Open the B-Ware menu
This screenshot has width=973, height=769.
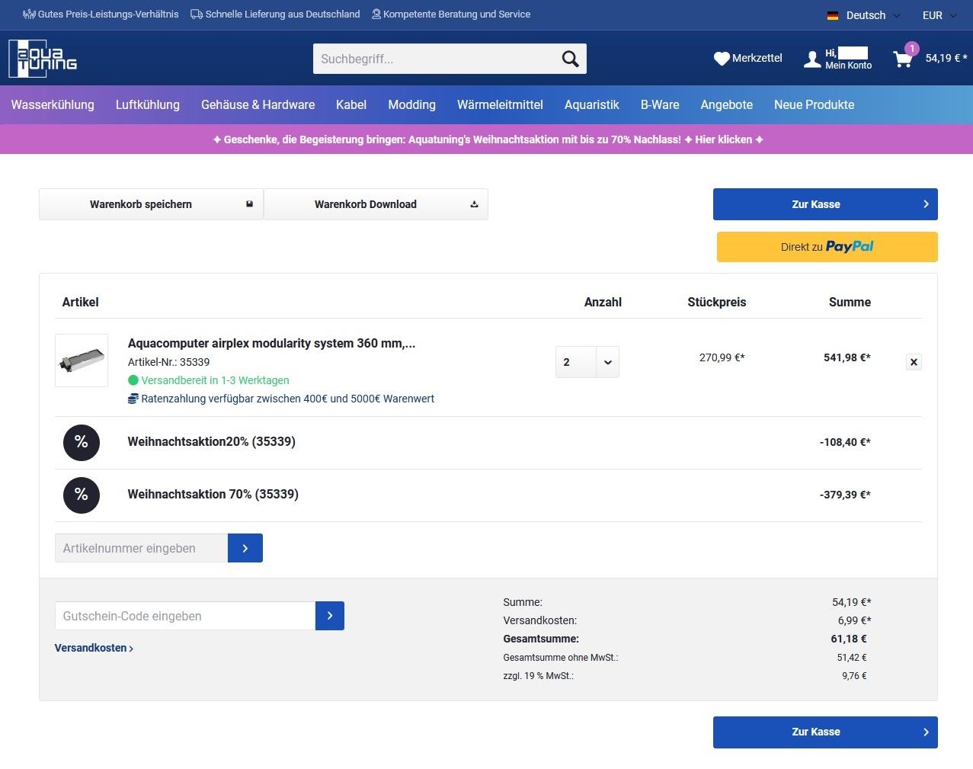[x=660, y=105]
